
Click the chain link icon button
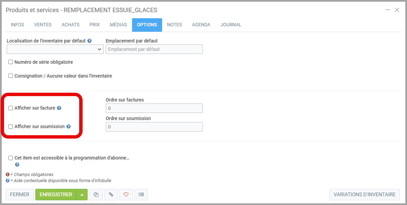[x=111, y=195]
